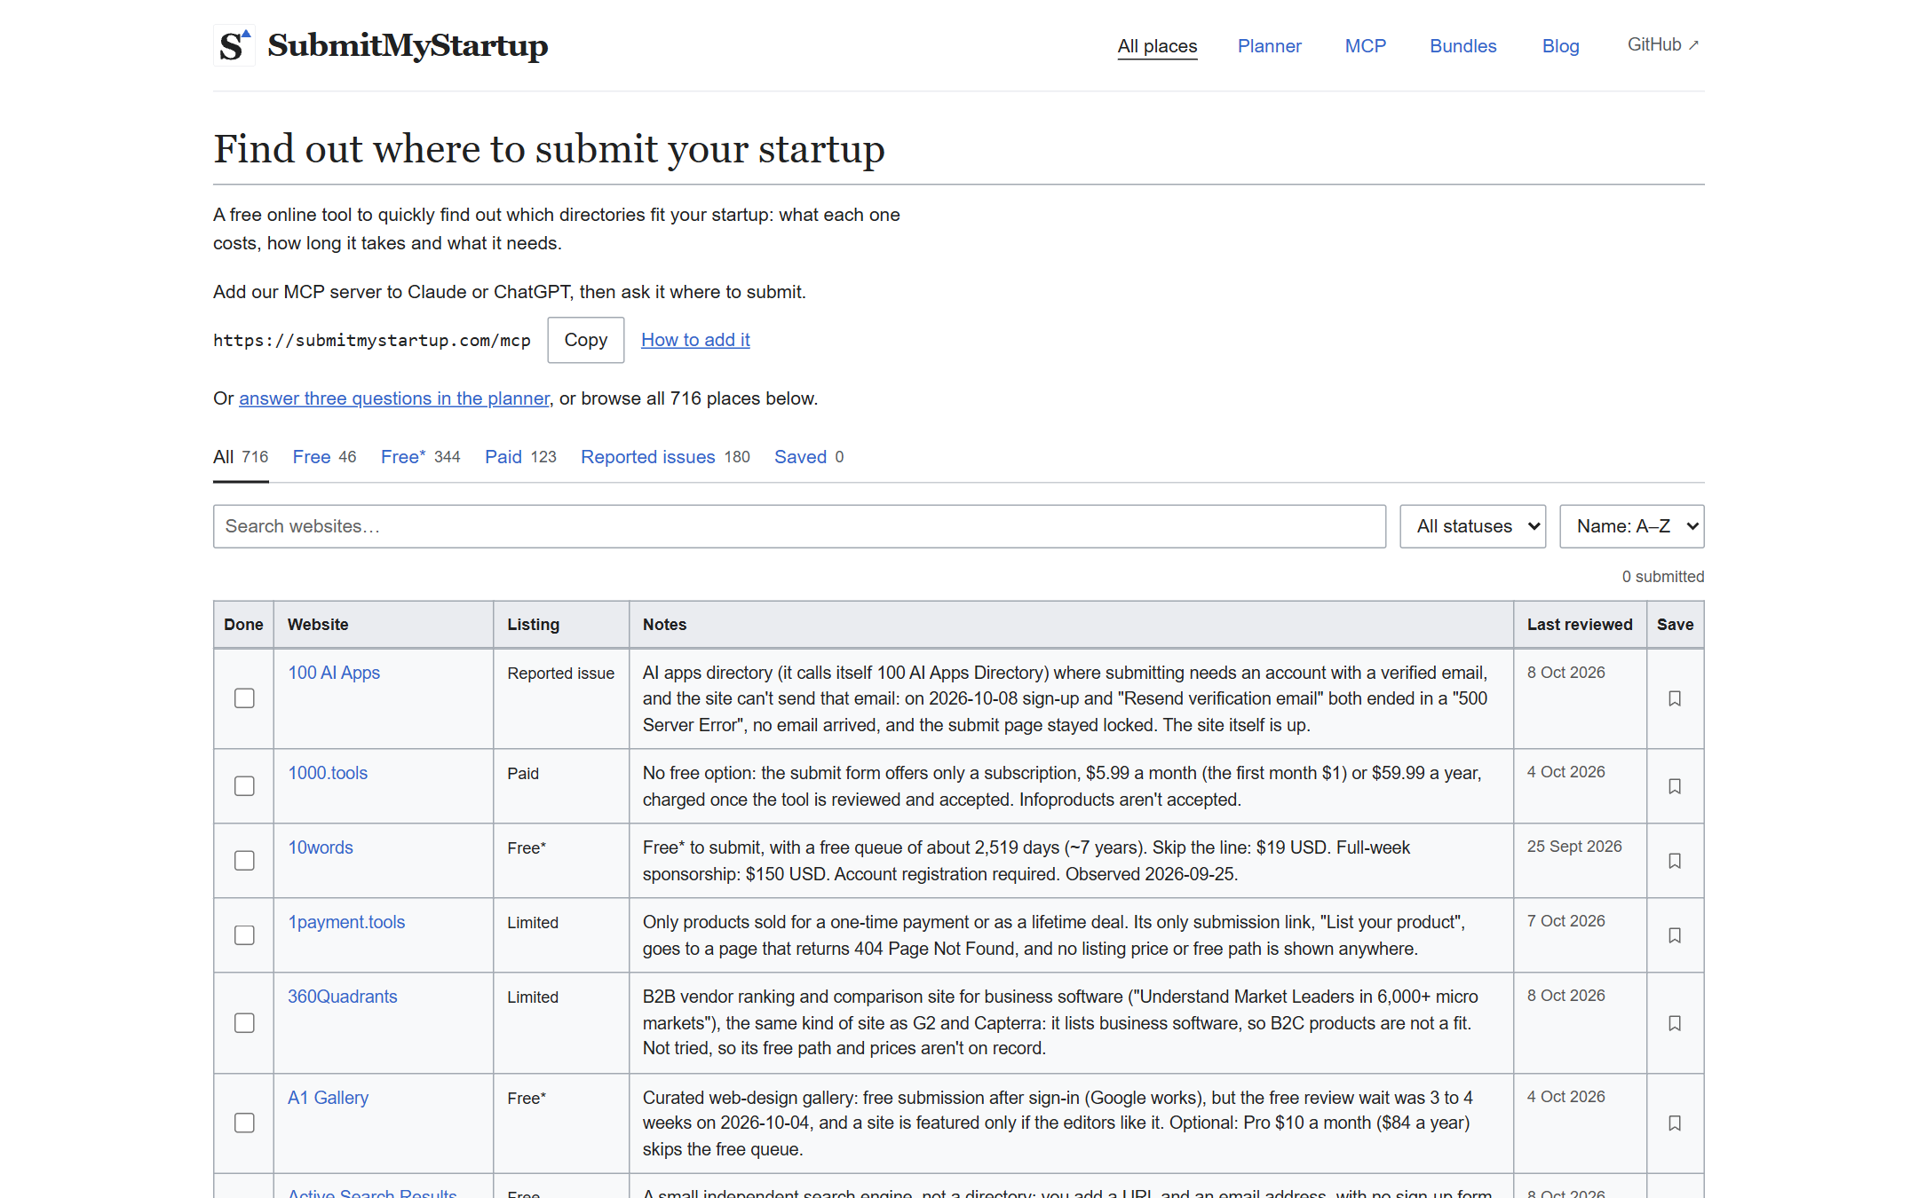Open Planner in the top navigation
The image size is (1918, 1198).
pos(1270,46)
